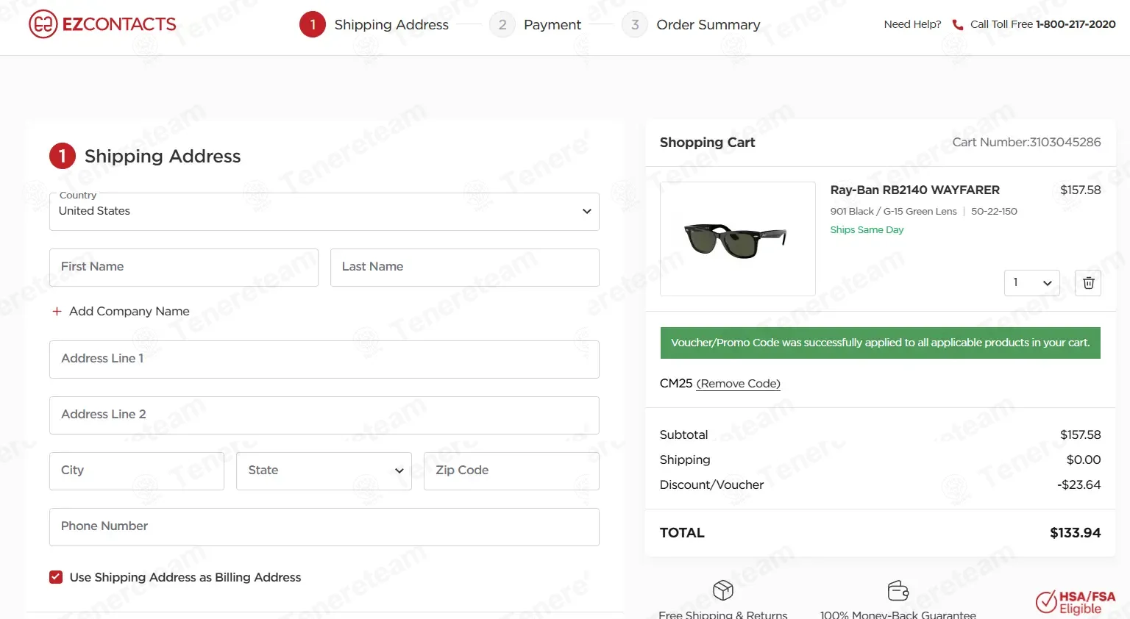
Task: Click the Shipping cost $0.00
Action: pos(1084,460)
